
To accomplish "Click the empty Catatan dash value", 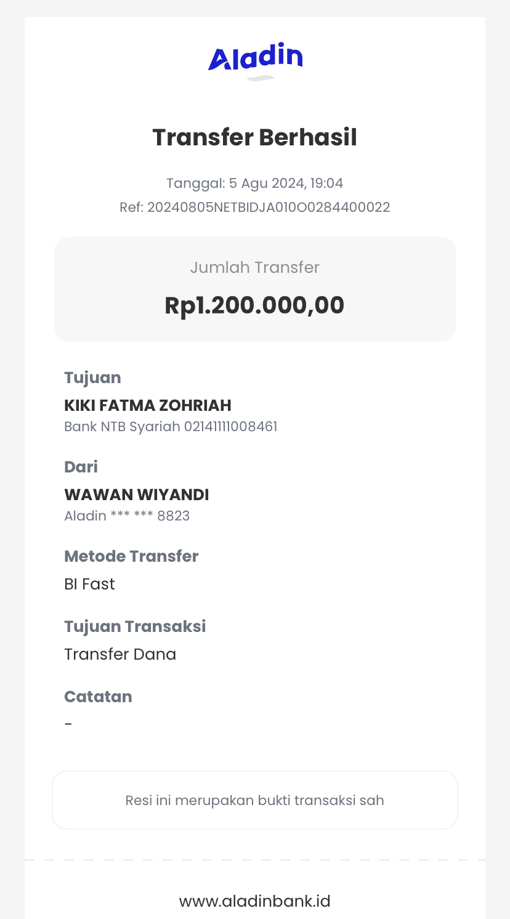I will click(68, 724).
